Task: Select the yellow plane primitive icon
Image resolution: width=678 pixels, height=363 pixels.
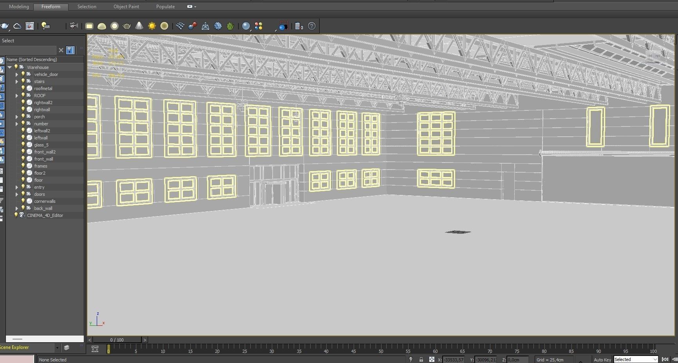Action: 89,26
